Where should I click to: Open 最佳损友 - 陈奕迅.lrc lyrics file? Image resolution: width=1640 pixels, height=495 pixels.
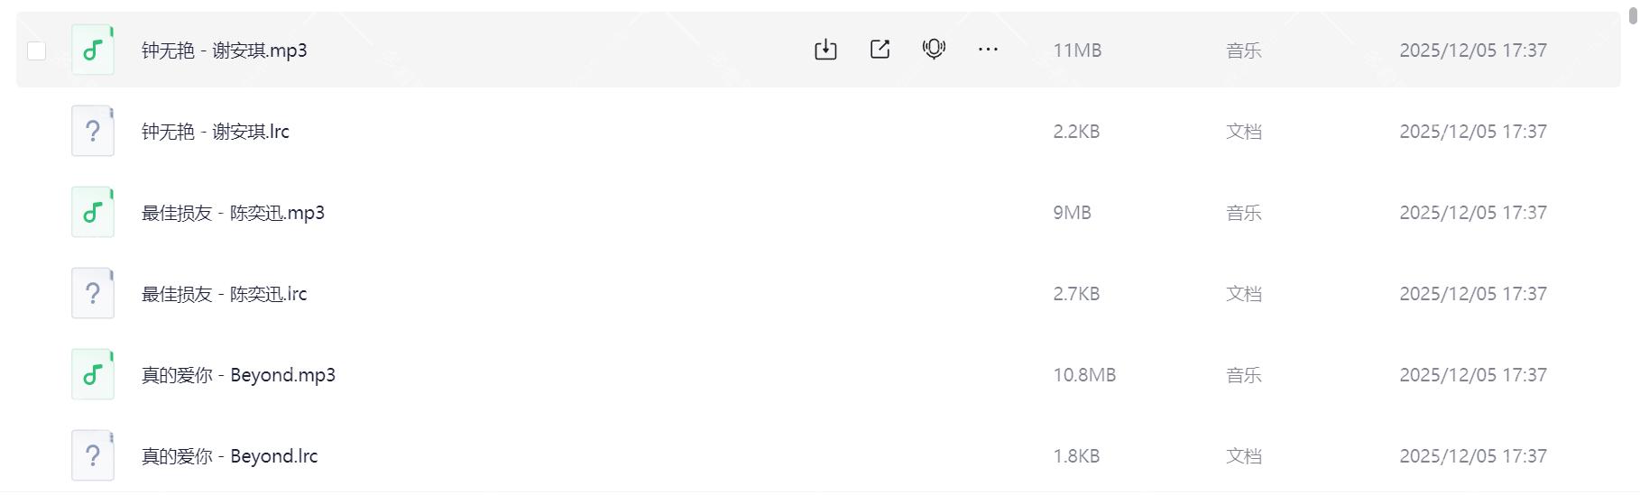(224, 294)
